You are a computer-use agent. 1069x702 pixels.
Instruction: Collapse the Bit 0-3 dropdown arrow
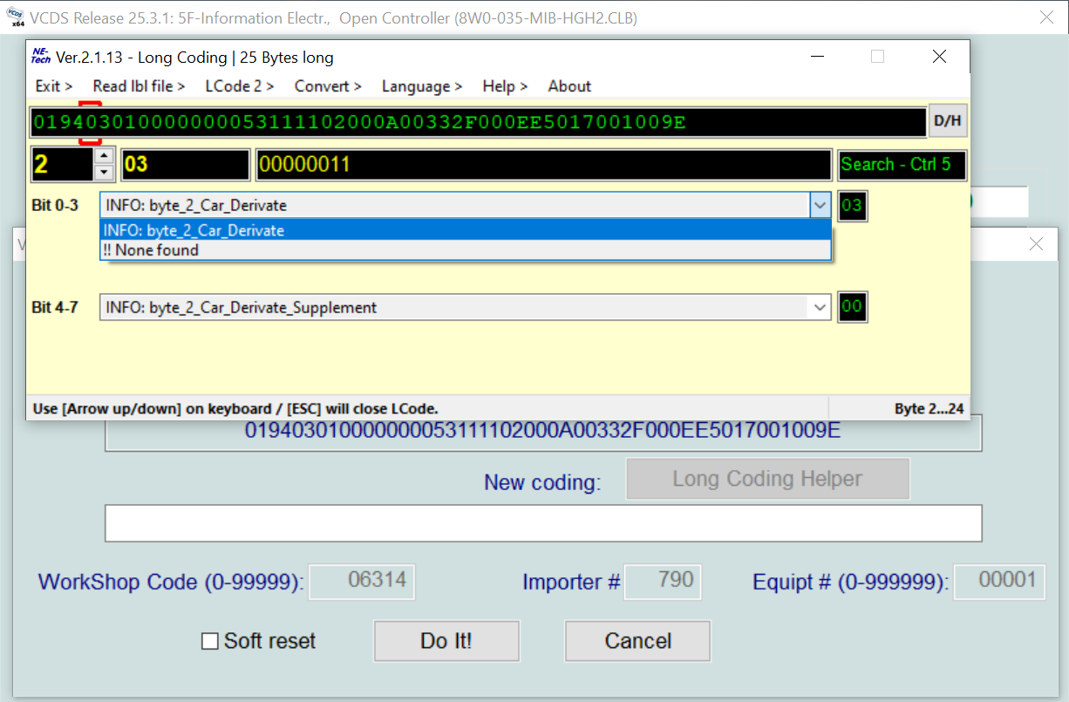click(820, 206)
